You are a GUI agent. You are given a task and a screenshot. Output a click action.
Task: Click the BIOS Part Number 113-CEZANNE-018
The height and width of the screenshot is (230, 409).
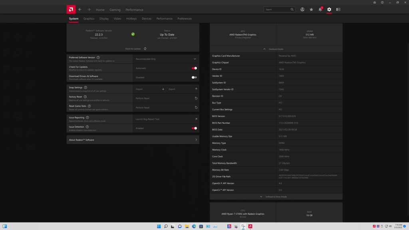(x=288, y=123)
